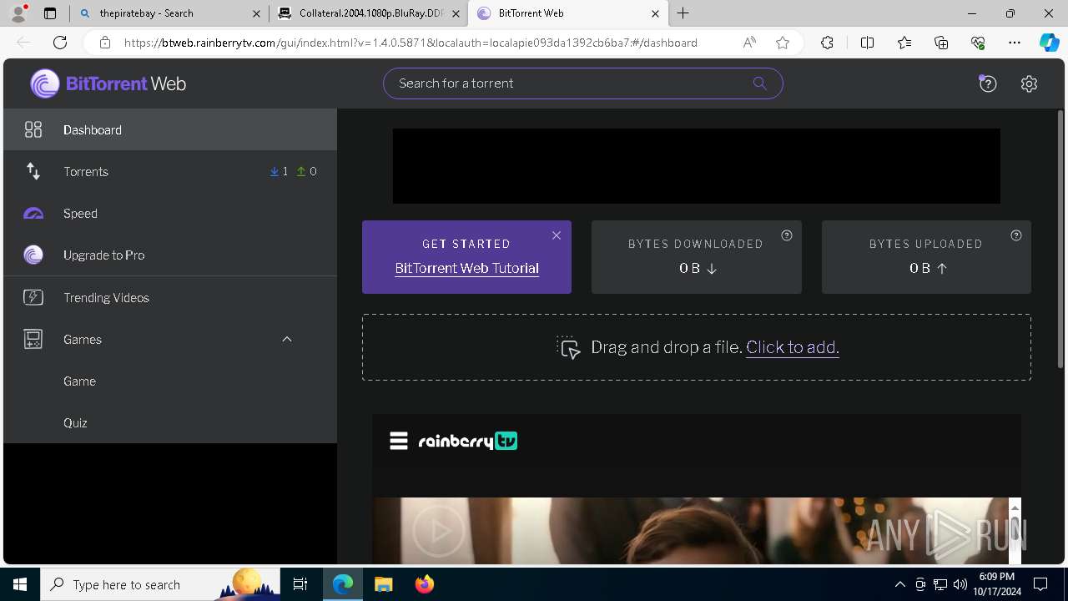Open the Torrents sidebar item
The width and height of the screenshot is (1068, 601).
tap(170, 171)
